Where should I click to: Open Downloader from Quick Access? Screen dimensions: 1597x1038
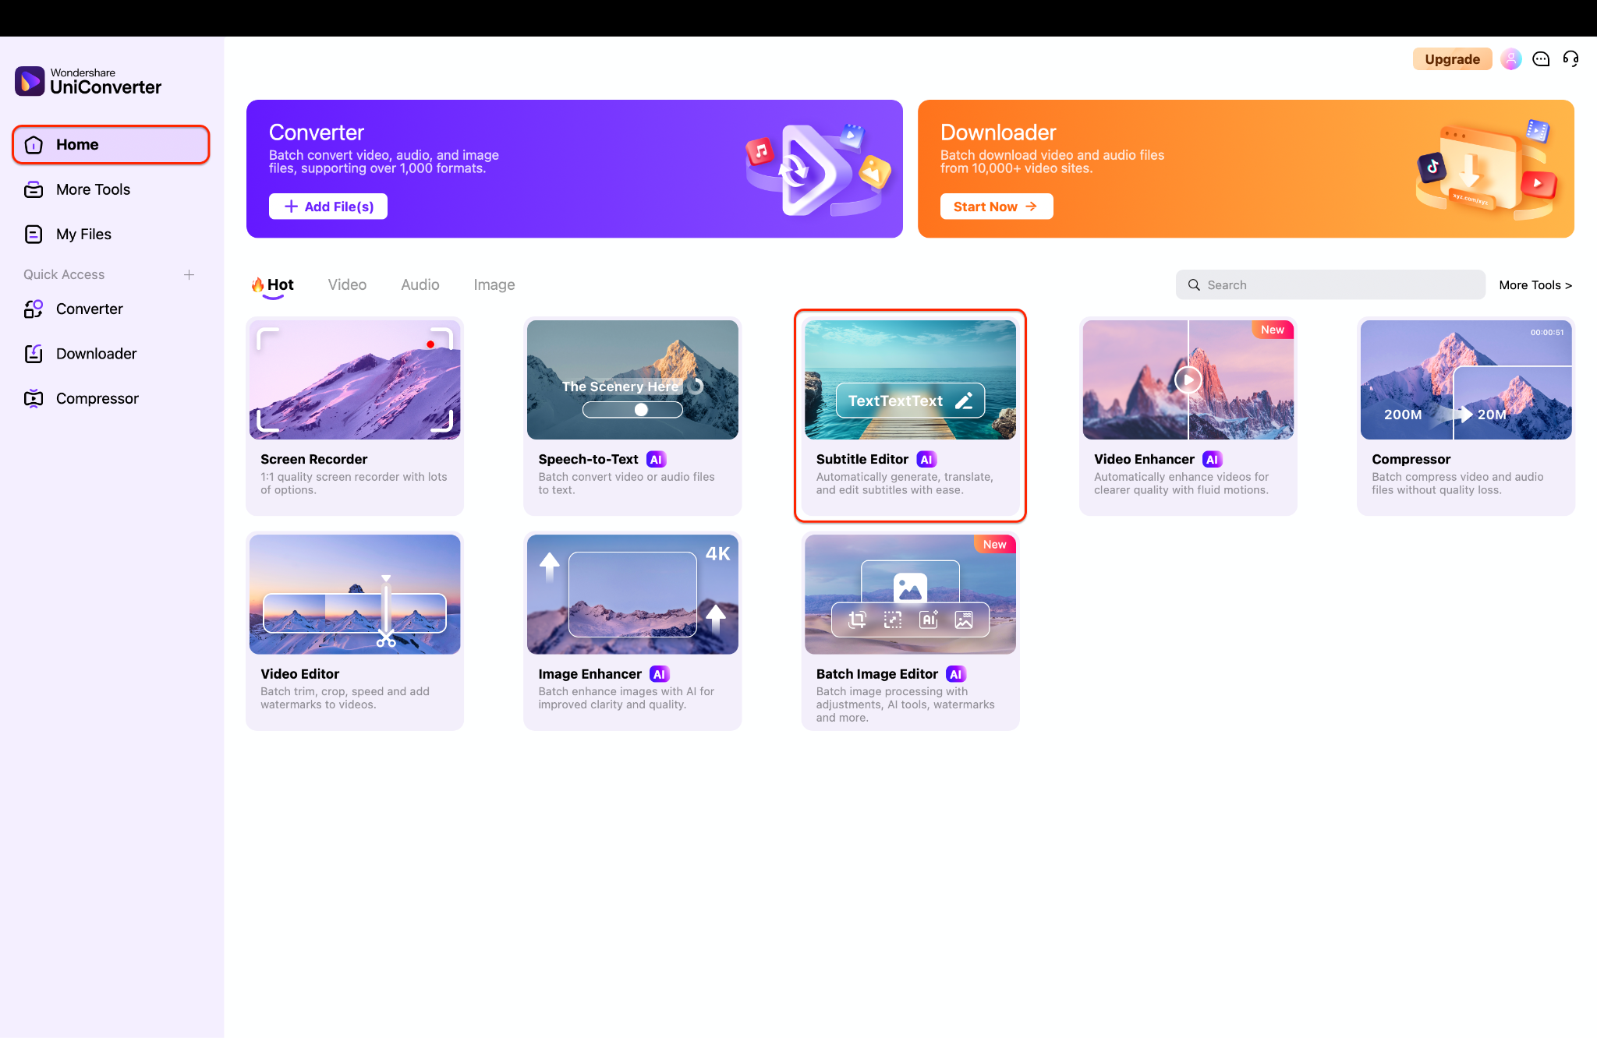[96, 354]
